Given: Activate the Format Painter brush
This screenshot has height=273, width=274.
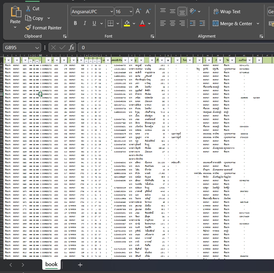Looking at the screenshot, I should (x=28, y=28).
